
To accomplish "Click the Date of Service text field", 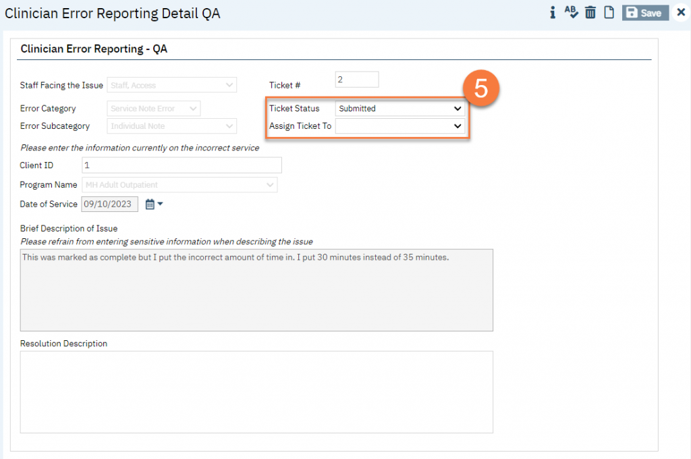I will point(109,204).
